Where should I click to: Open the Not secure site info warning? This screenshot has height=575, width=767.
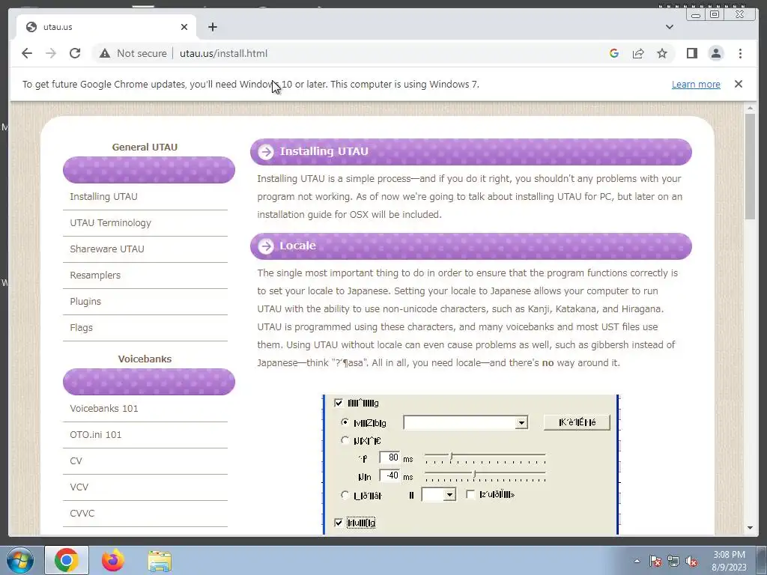pos(133,53)
